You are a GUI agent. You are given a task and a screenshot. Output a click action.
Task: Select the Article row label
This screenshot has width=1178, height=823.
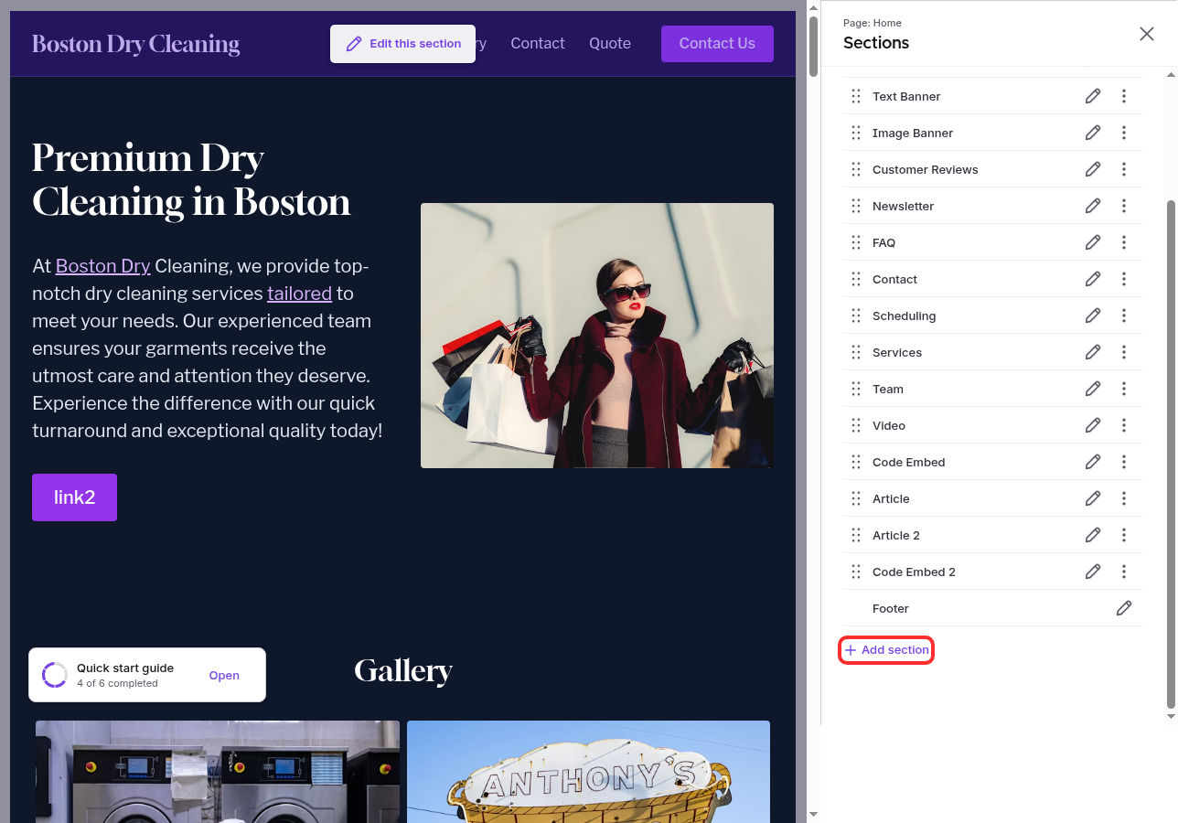[x=891, y=498]
